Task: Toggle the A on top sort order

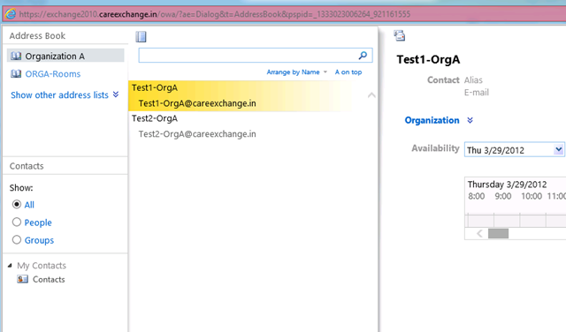Action: pyautogui.click(x=348, y=72)
